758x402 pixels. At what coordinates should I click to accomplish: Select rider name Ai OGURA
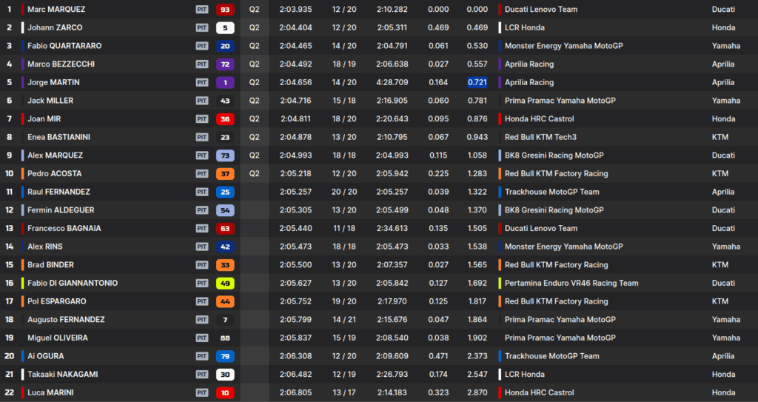[x=45, y=356]
